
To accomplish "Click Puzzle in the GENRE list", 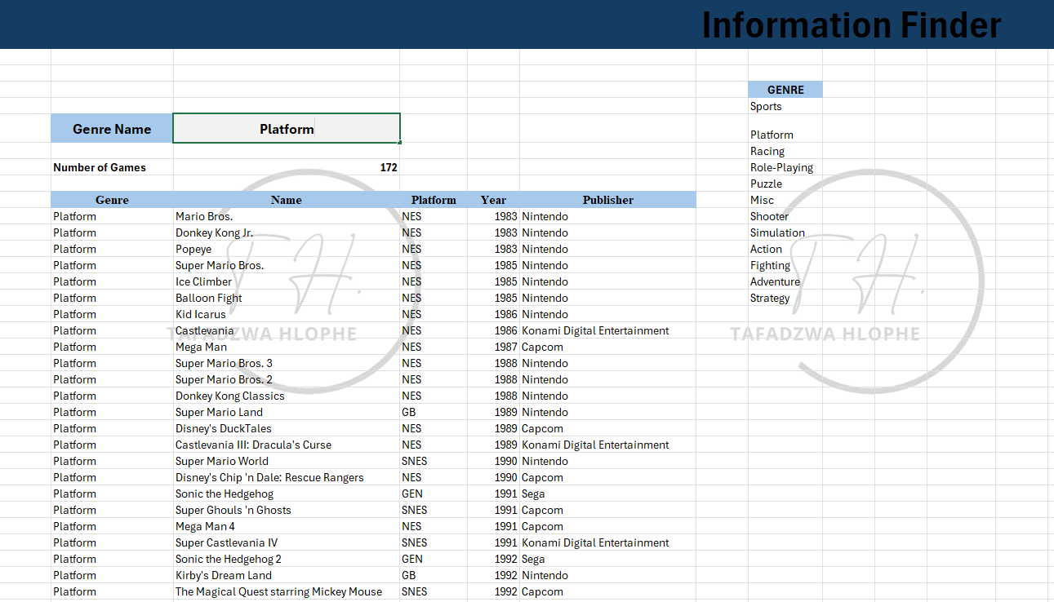I will tap(766, 184).
